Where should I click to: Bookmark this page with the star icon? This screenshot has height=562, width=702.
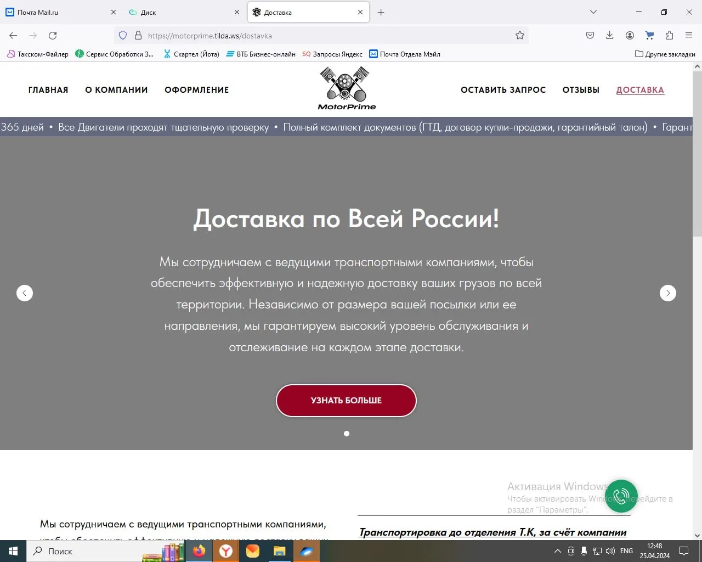pyautogui.click(x=520, y=36)
